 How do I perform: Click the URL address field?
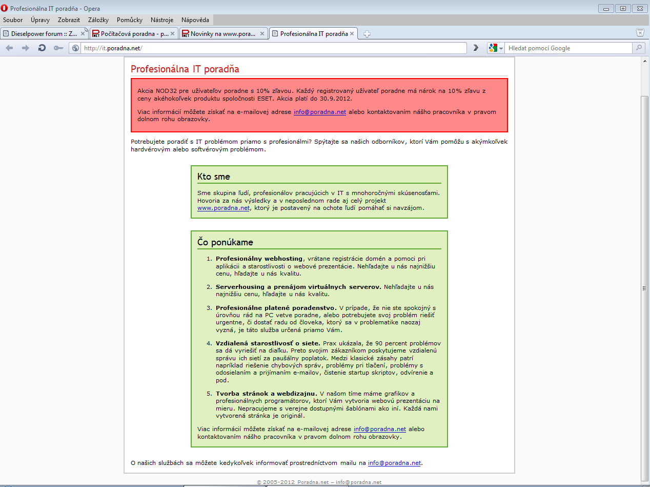pyautogui.click(x=274, y=48)
